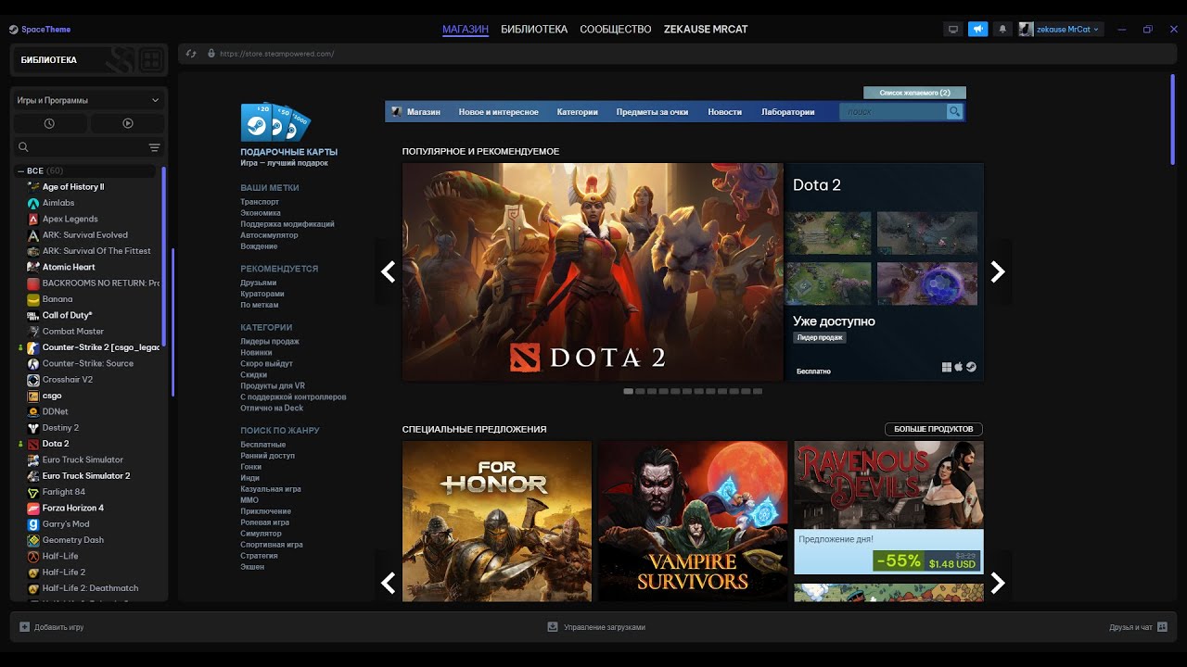1187x667 pixels.
Task: Click the zekause MrCat avatar picture
Action: (x=1026, y=30)
